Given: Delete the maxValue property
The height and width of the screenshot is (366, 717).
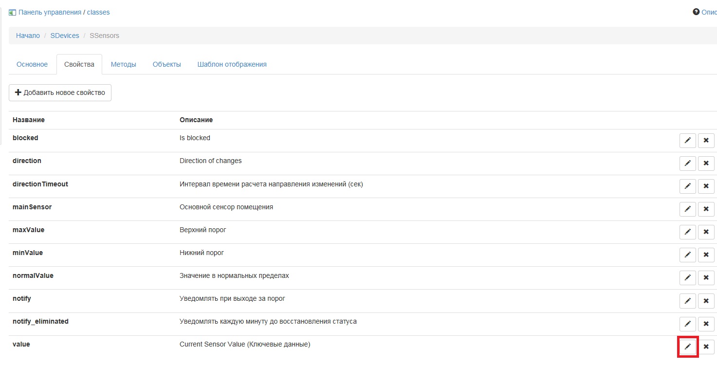Looking at the screenshot, I should 706,232.
